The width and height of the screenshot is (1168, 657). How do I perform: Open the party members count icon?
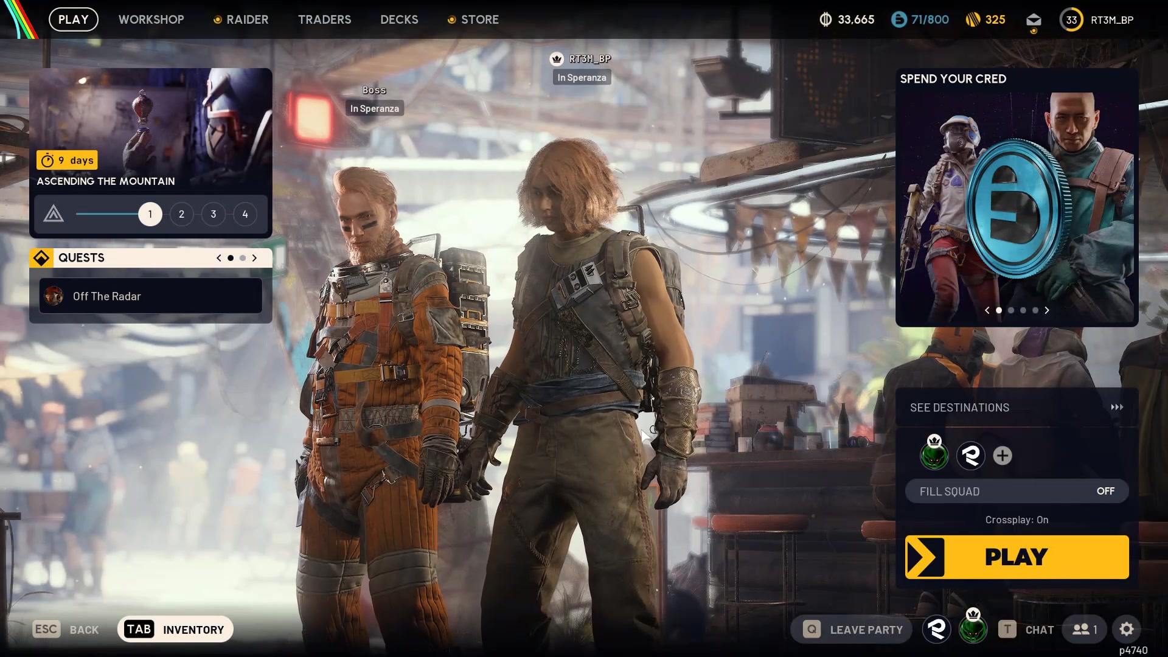(1085, 630)
